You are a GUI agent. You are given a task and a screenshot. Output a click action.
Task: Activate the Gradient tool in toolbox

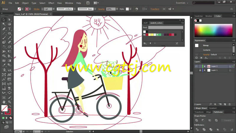[9, 61]
